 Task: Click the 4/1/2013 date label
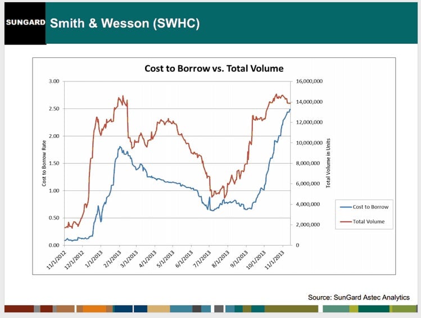148,259
